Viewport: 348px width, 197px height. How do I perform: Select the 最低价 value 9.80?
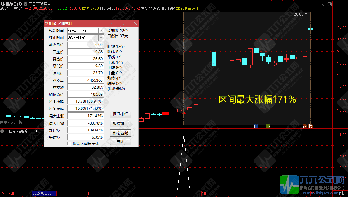point(86,66)
